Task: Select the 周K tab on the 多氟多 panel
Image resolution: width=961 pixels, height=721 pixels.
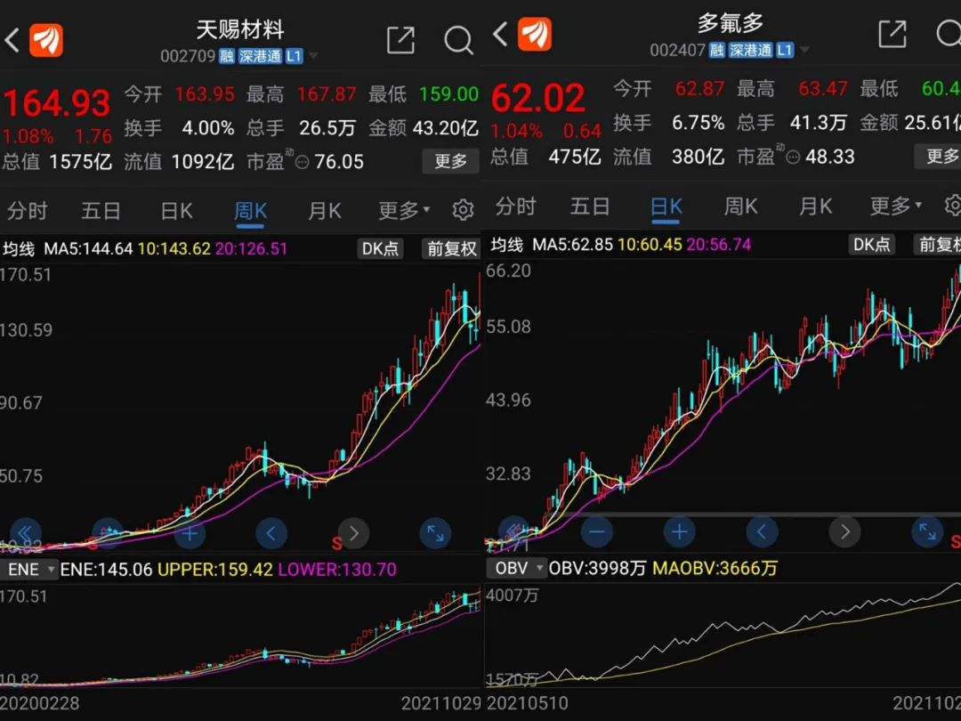Action: click(740, 206)
